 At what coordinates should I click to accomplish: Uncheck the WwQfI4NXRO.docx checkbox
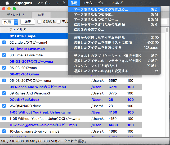4,106
